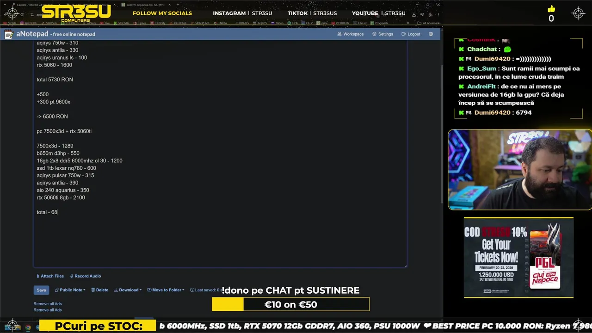Expand the Move to Folder dropdown
Viewport: 592px width, 333px height.
coord(166,290)
